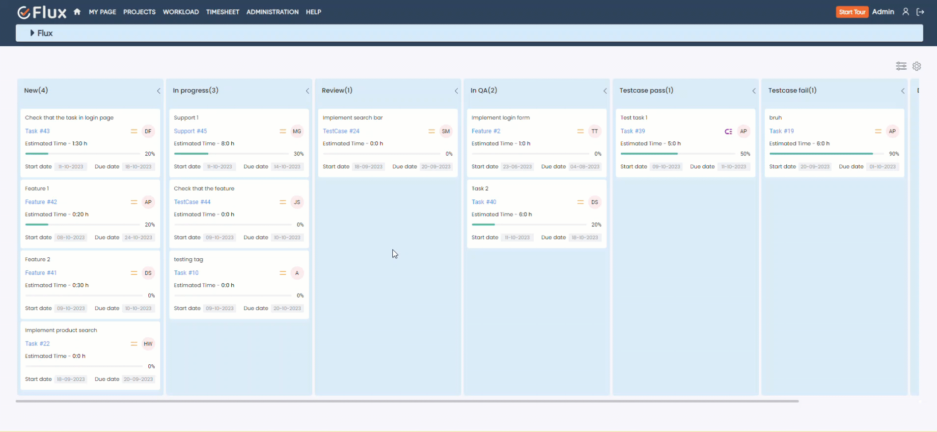Click the SM avatar on TestCase #24
The image size is (937, 432).
(445, 131)
